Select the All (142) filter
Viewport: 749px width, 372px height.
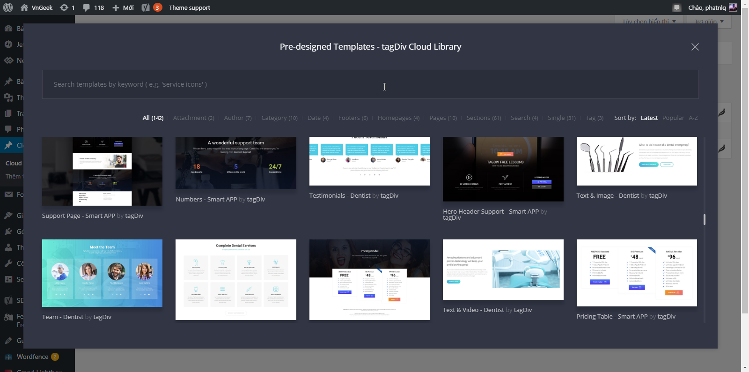(153, 118)
